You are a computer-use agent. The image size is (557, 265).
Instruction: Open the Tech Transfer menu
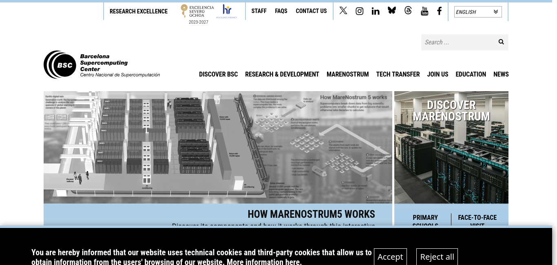(398, 74)
